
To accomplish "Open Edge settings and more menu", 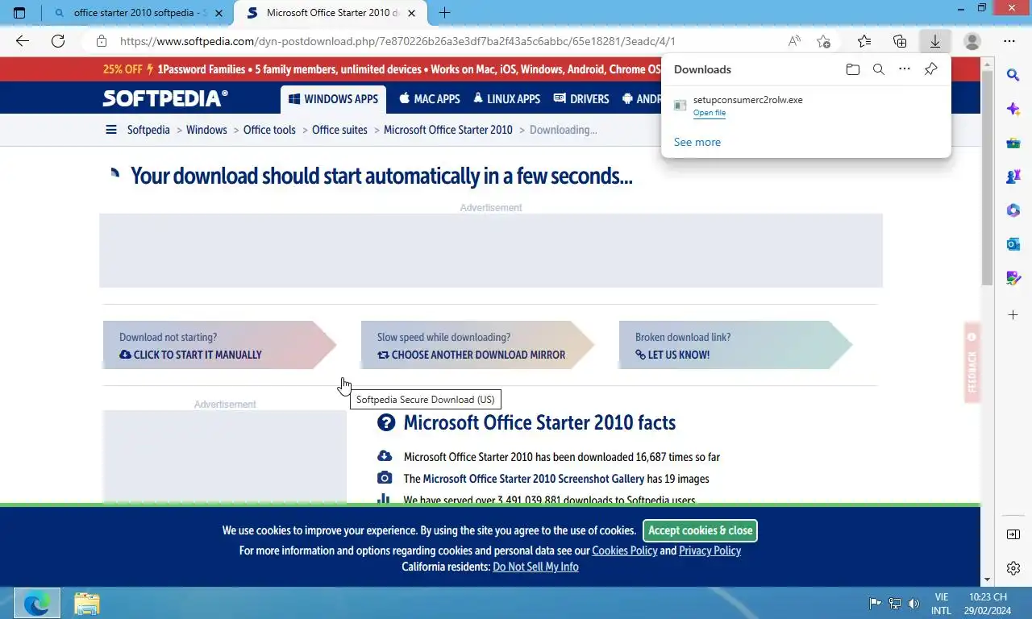I will click(x=1009, y=41).
